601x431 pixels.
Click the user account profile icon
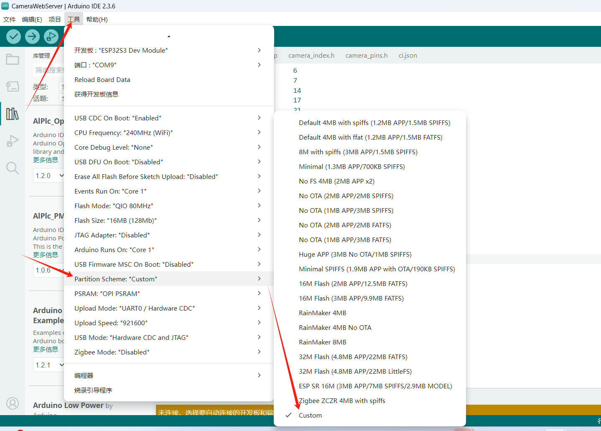pos(13,403)
